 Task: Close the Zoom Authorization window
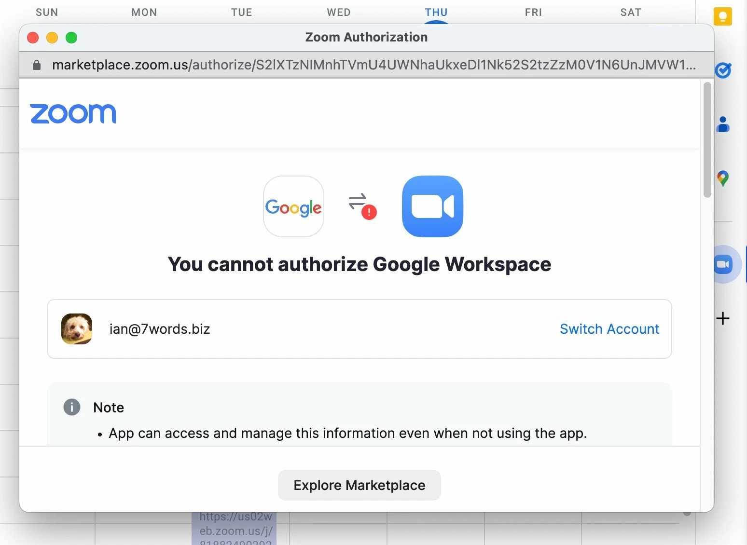click(33, 38)
